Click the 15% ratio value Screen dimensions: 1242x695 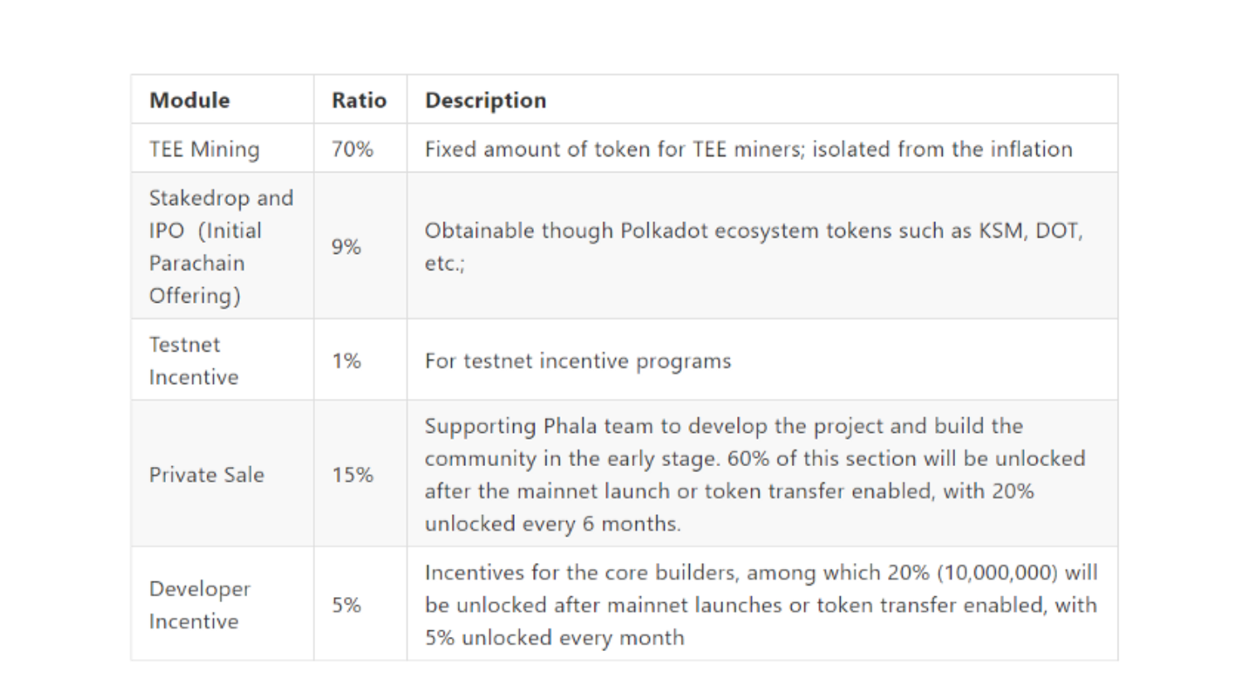coord(352,474)
